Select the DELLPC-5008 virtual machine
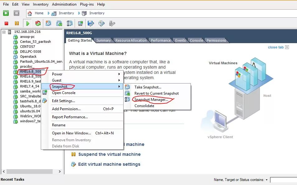This screenshot has height=185, width=297. 31,52
